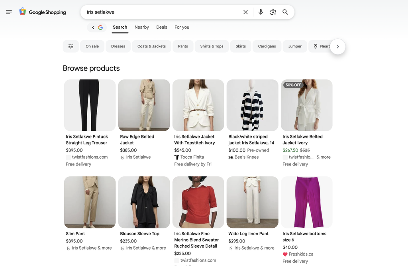Screen dimensions: 408x266
Task: Click Iris Setlakwe bottoms size 6 title
Action: (x=304, y=236)
